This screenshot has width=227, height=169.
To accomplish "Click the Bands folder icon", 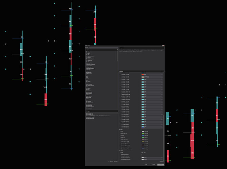I will pos(87,53).
